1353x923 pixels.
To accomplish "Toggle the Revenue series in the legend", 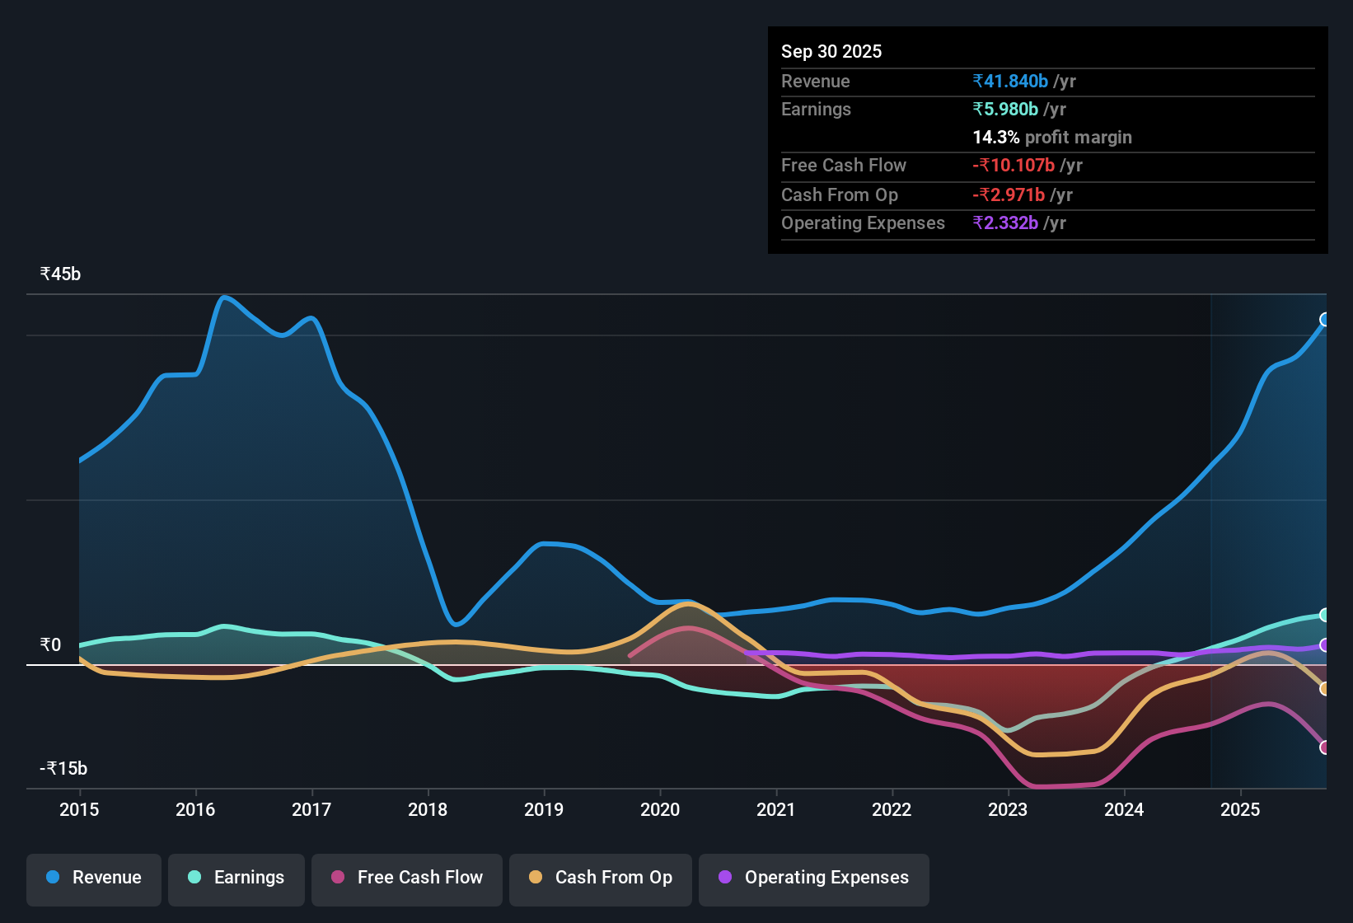I will [93, 878].
